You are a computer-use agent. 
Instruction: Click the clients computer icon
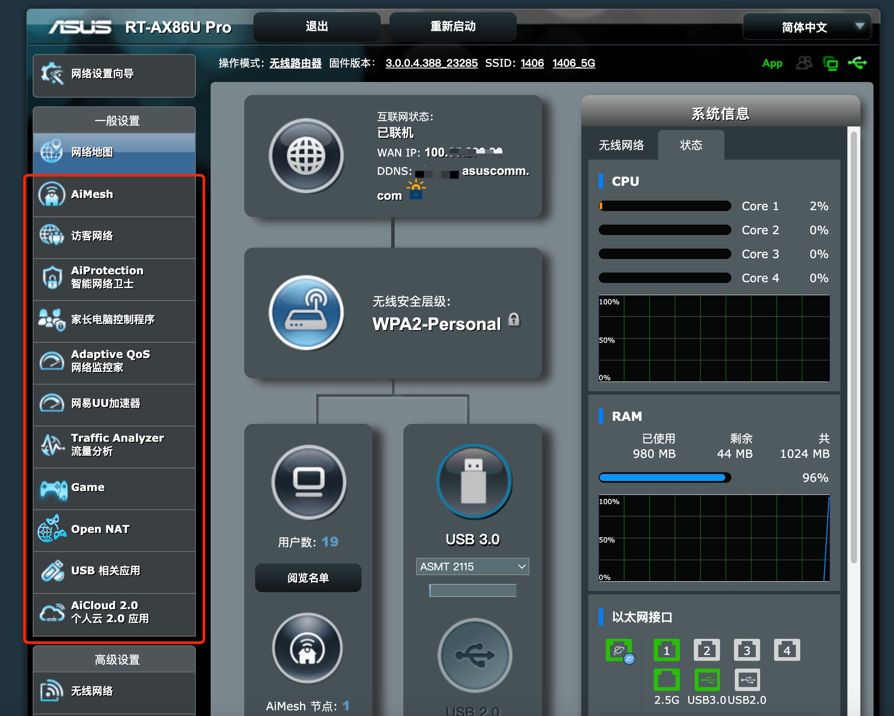pyautogui.click(x=308, y=482)
